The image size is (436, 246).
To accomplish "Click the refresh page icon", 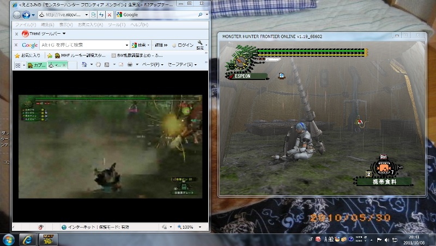I will 101,15.
